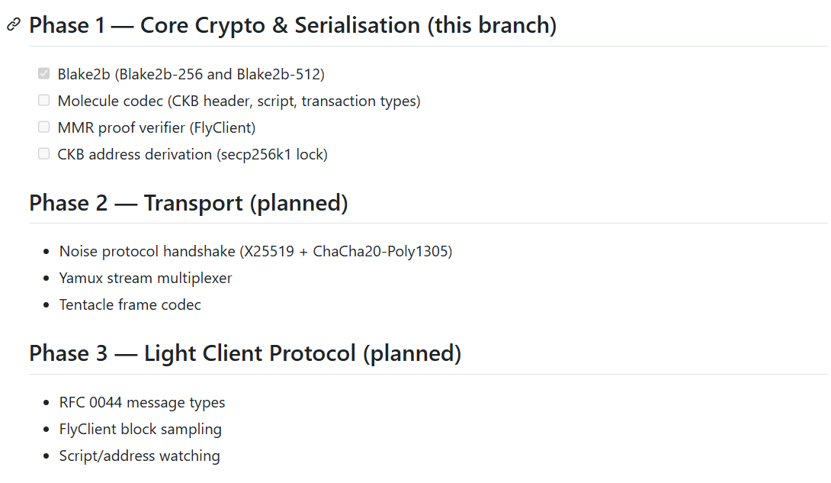The height and width of the screenshot is (483, 831).
Task: Check the Molecule codec checkbox
Action: 43,101
